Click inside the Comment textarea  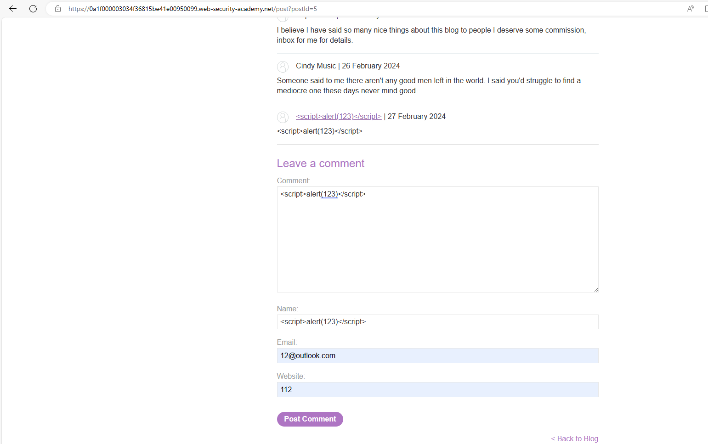click(436, 239)
